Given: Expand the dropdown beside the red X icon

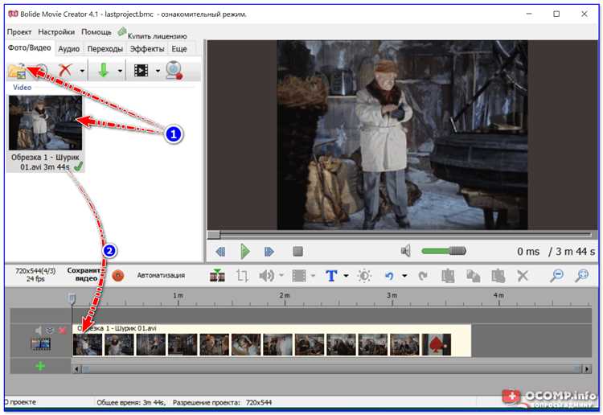Looking at the screenshot, I should [x=82, y=71].
